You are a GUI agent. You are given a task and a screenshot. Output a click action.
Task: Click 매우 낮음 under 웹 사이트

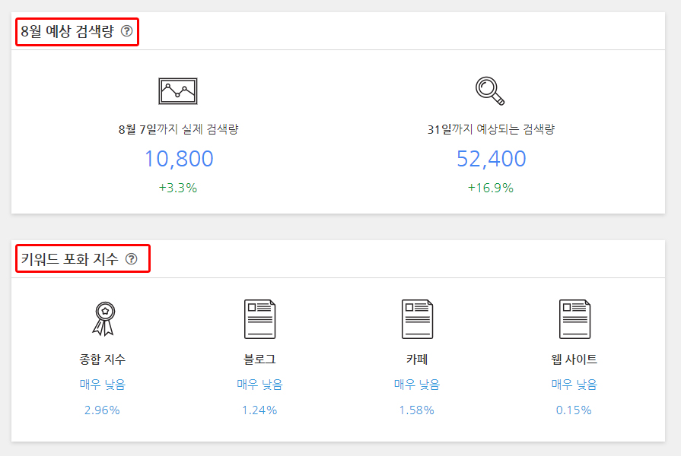(574, 385)
